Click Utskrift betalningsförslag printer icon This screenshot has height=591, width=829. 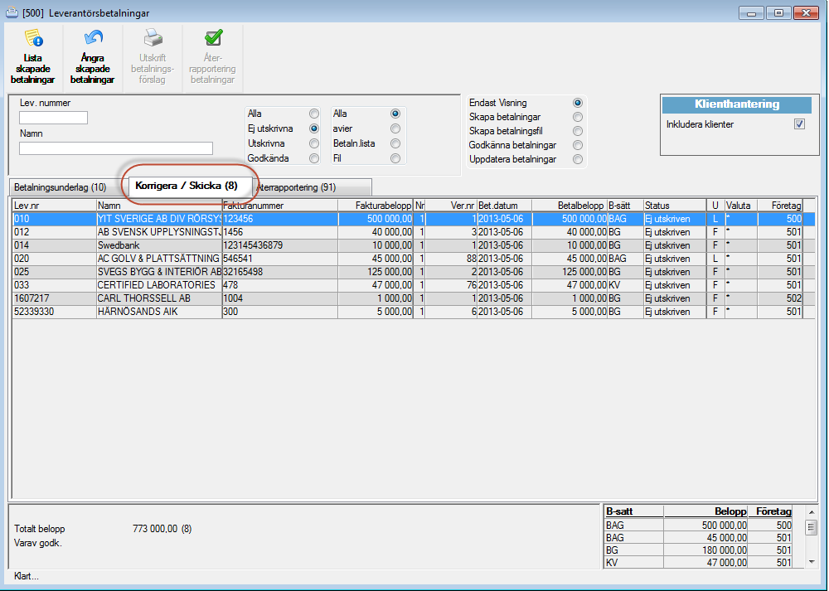click(x=153, y=38)
